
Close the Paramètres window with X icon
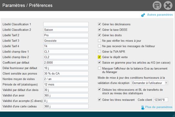point(168,5)
